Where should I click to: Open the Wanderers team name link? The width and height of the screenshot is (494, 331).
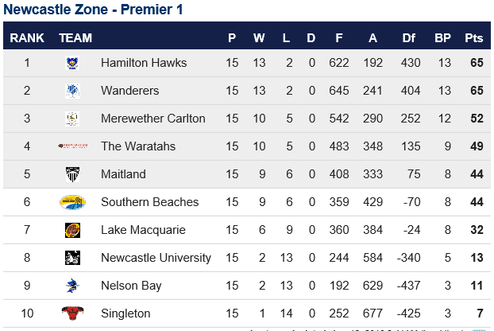point(129,91)
